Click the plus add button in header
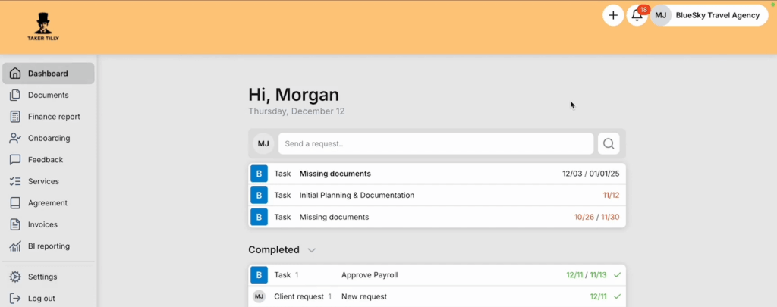The image size is (777, 307). [613, 15]
